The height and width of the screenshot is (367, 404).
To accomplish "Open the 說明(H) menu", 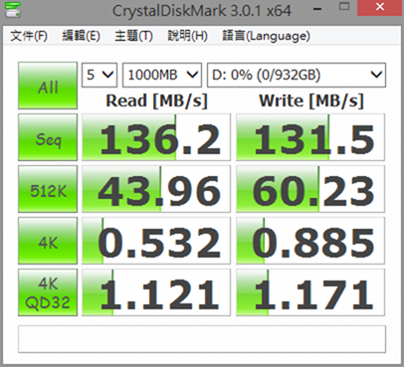I will 187,36.
